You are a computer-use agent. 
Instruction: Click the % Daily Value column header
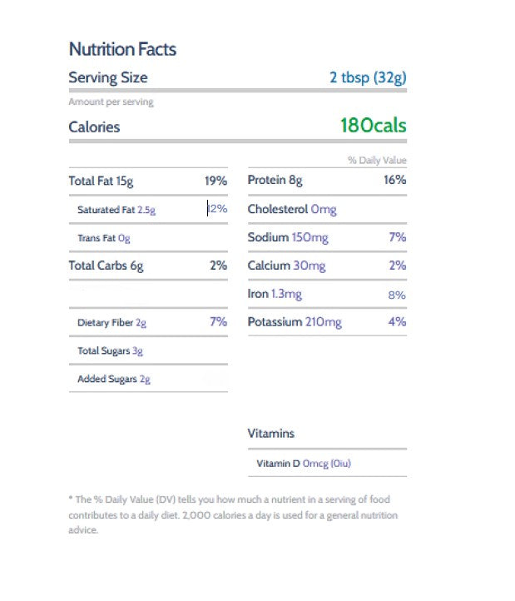377,160
